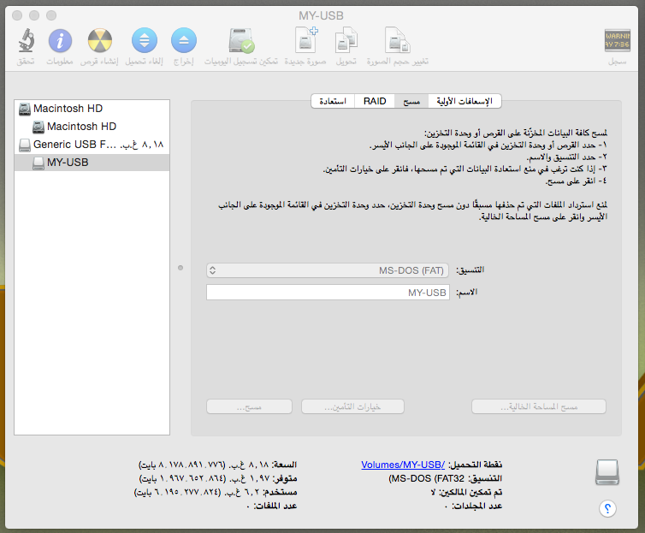Screen dimensions: 645x533
Task: Select the Generic USB Flash disk entry
Action: 92,145
